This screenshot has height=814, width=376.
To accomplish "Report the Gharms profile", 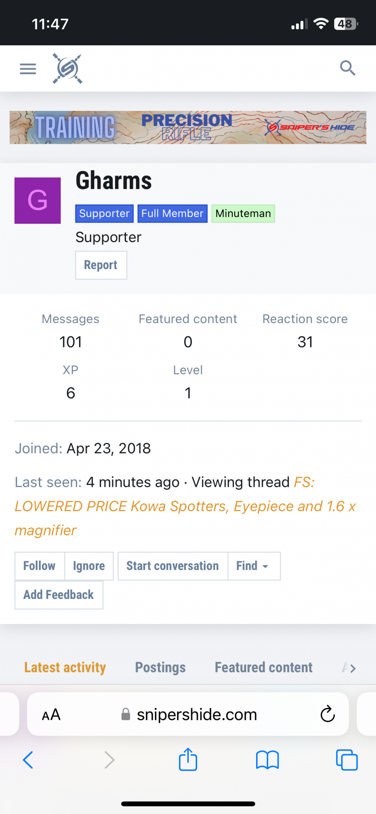I will pos(101,265).
